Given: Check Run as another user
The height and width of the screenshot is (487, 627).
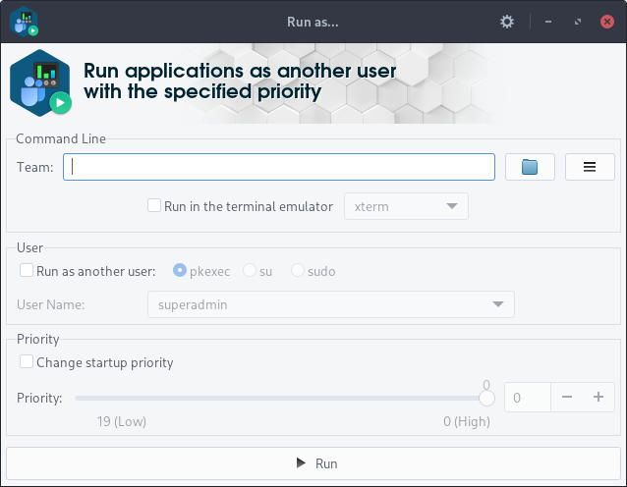Looking at the screenshot, I should click(x=27, y=271).
